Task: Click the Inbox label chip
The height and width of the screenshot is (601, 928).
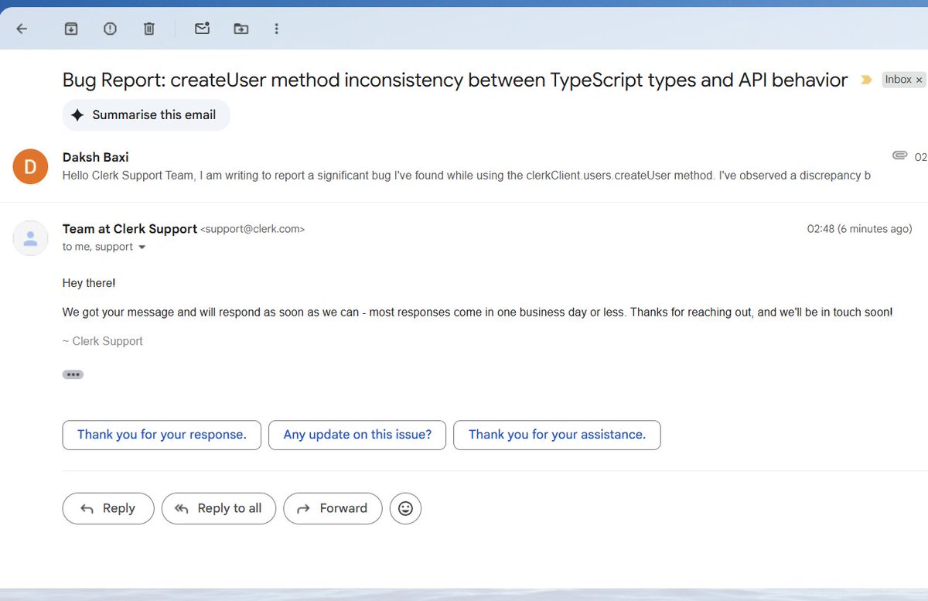Action: click(x=898, y=80)
